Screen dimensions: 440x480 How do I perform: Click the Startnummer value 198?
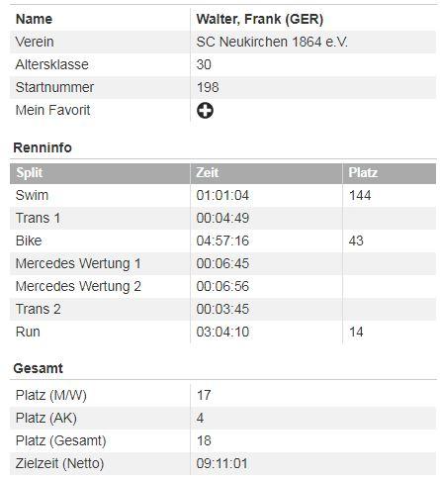(x=208, y=87)
